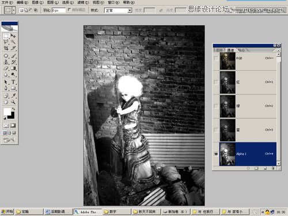The width and height of the screenshot is (288, 216).
Task: Open the Channels panel flyout menu arrow
Action: pos(279,50)
